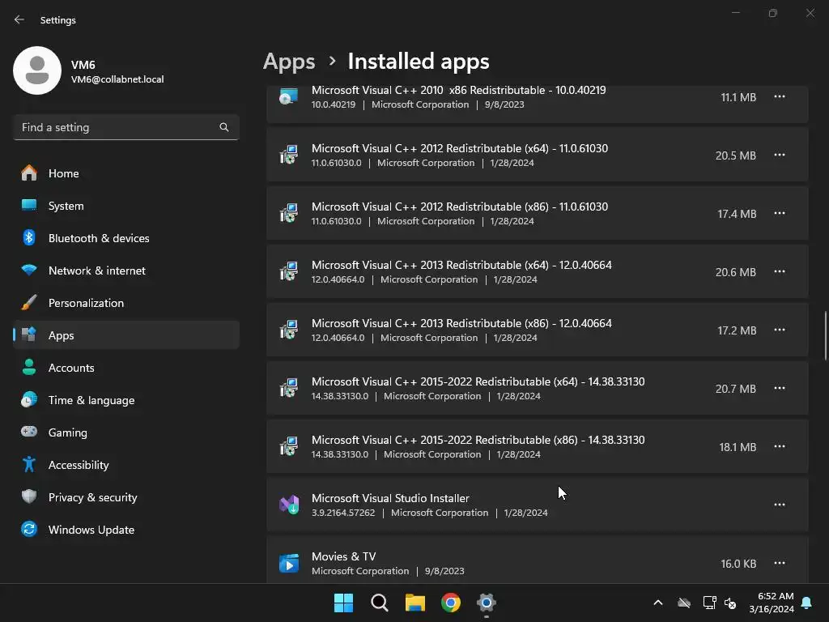This screenshot has width=829, height=622.
Task: Open taskbar Search
Action: click(x=379, y=603)
